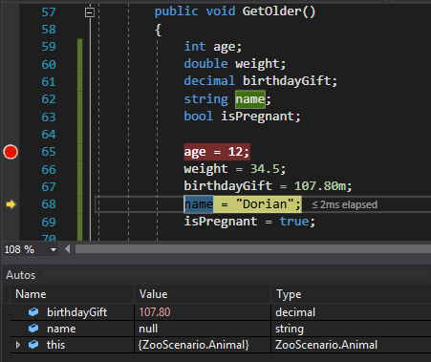Toggle the red breakpoint on line 65

pos(11,152)
